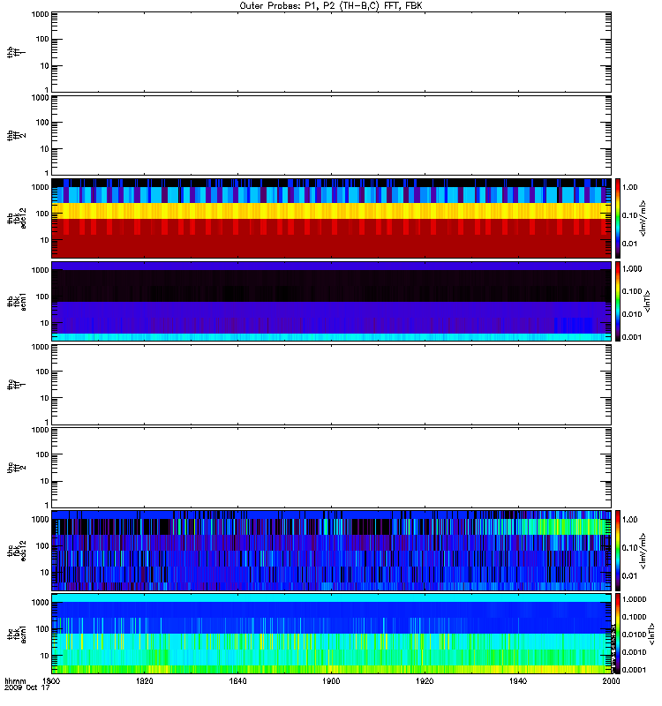Click the thb fbk edc12 color bar
The width and height of the screenshot is (662, 706).
click(618, 218)
